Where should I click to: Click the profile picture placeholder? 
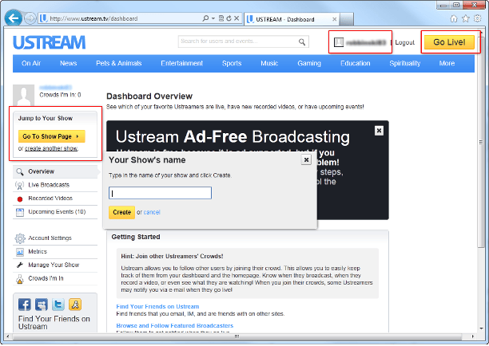(24, 95)
